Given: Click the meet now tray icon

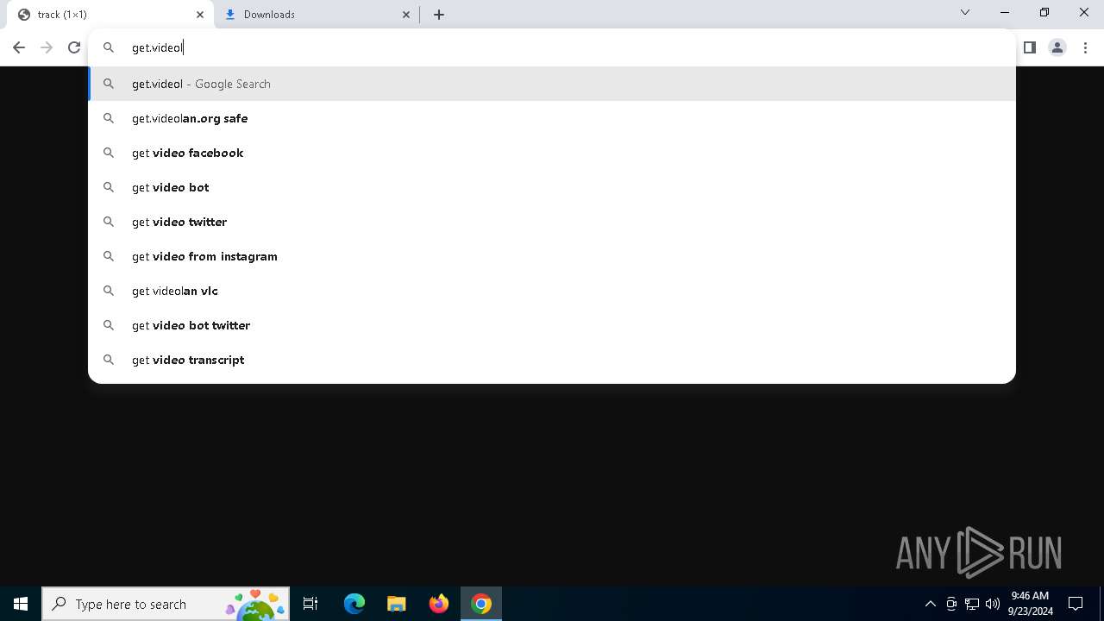Looking at the screenshot, I should [x=951, y=604].
